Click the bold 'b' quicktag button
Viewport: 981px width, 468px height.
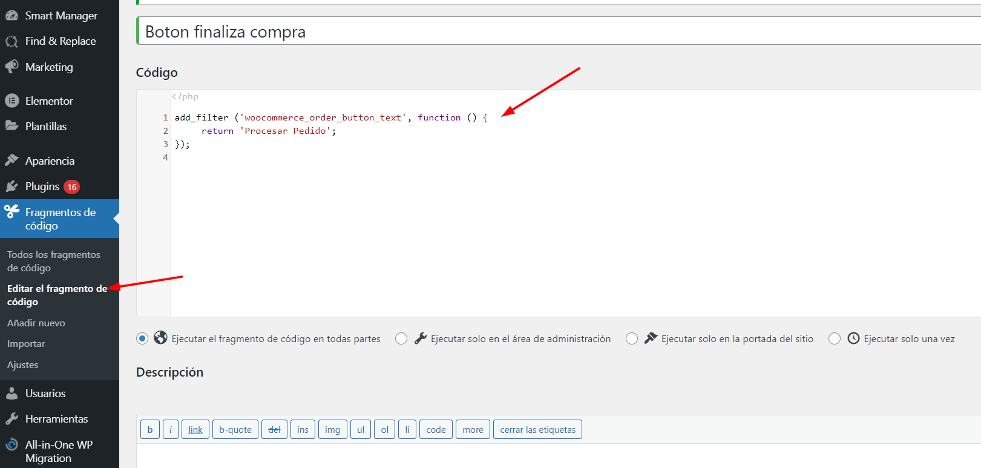[150, 429]
